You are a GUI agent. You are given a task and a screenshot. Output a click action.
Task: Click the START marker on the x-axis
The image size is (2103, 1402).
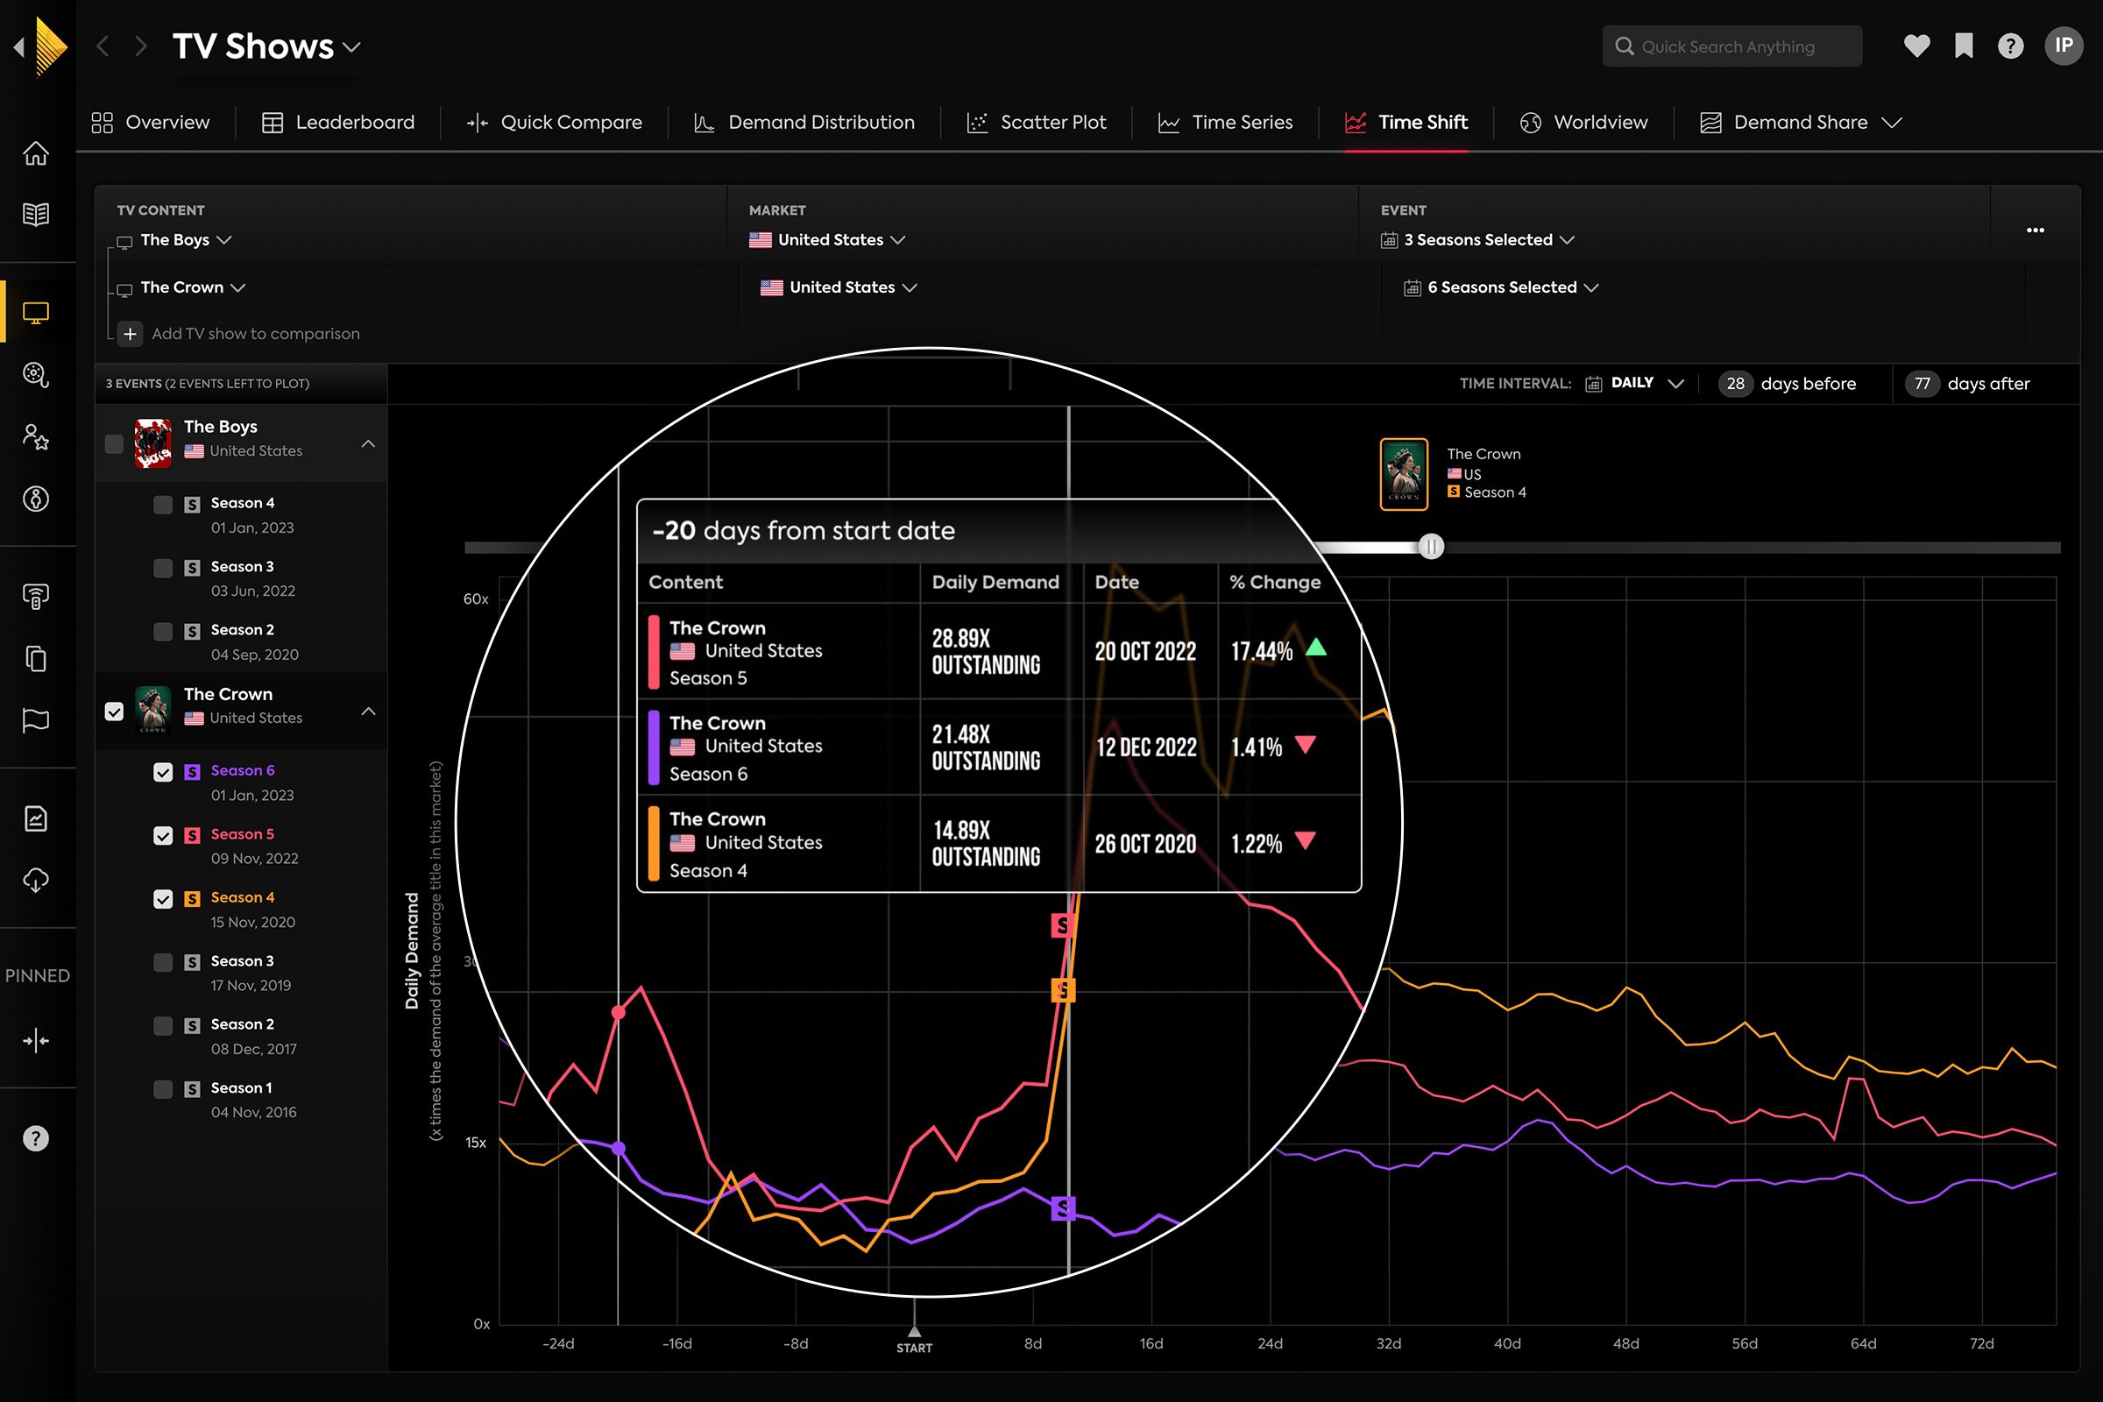coord(914,1342)
